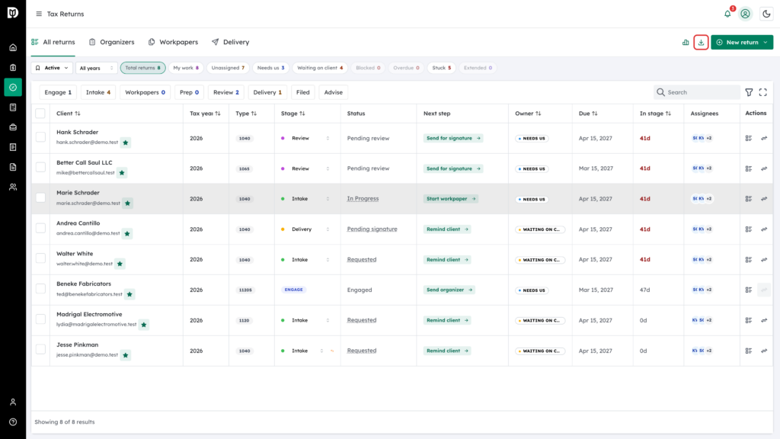
Task: Open the account icon at the sidebar bottom
Action: pyautogui.click(x=13, y=402)
